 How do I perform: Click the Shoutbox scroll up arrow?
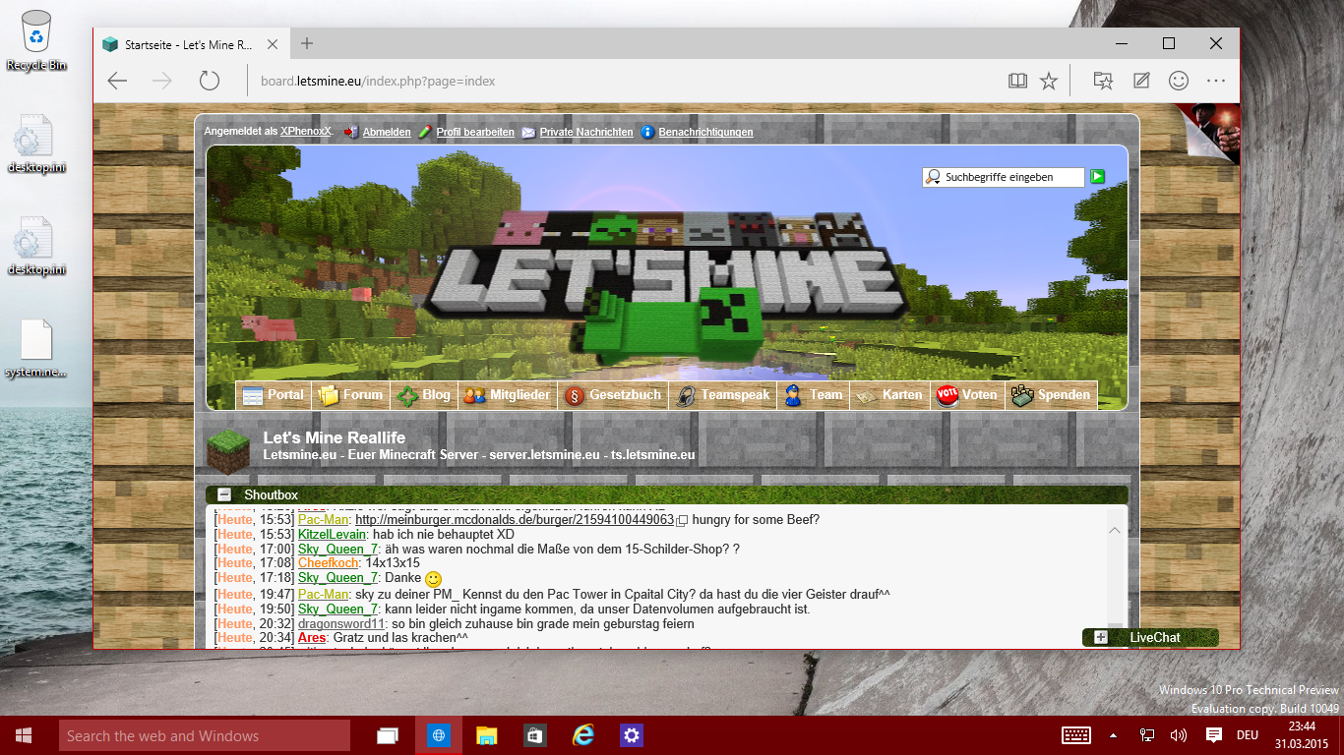pyautogui.click(x=1114, y=531)
